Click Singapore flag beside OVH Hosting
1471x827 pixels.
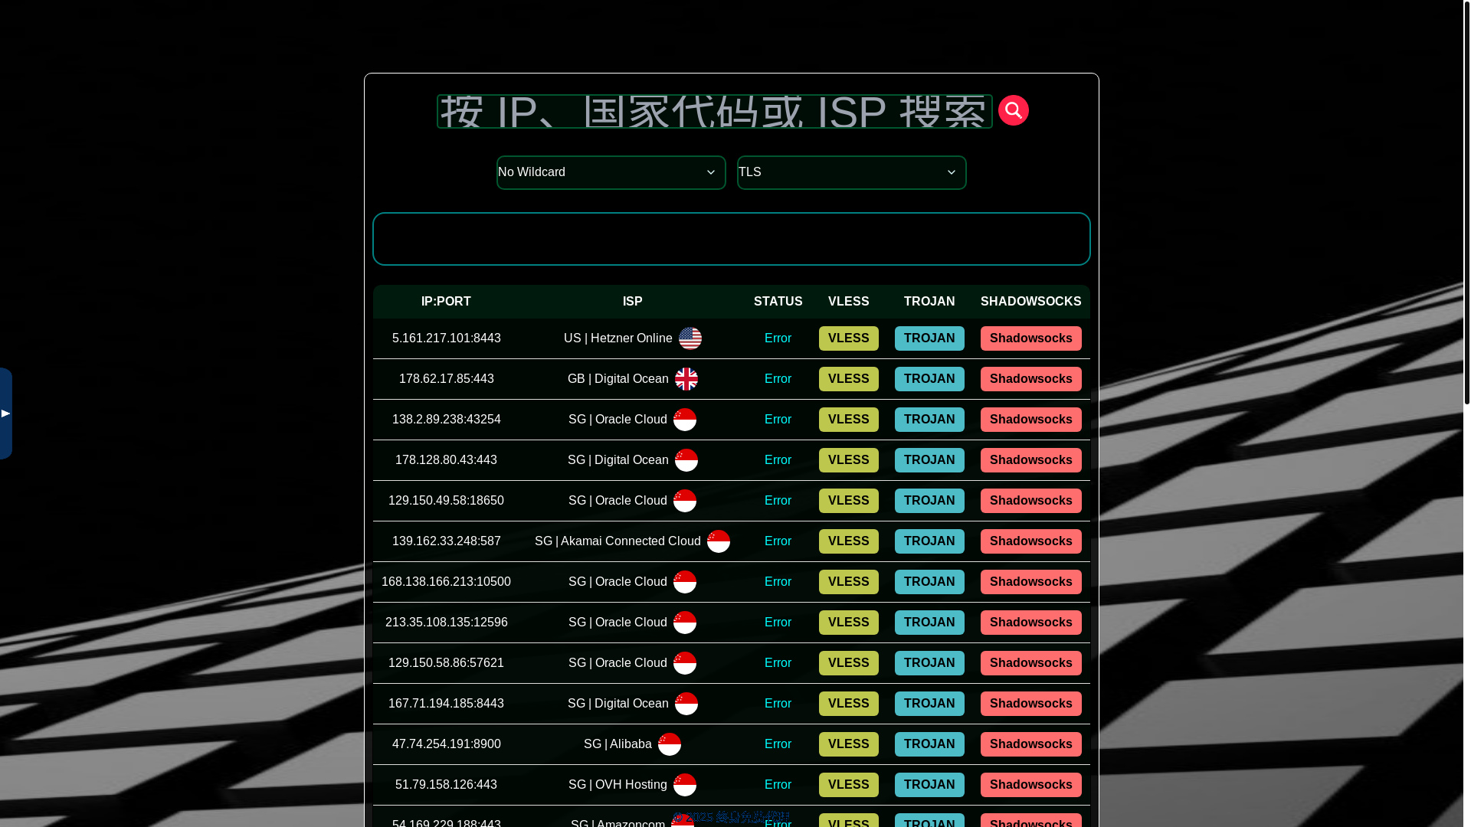(684, 785)
